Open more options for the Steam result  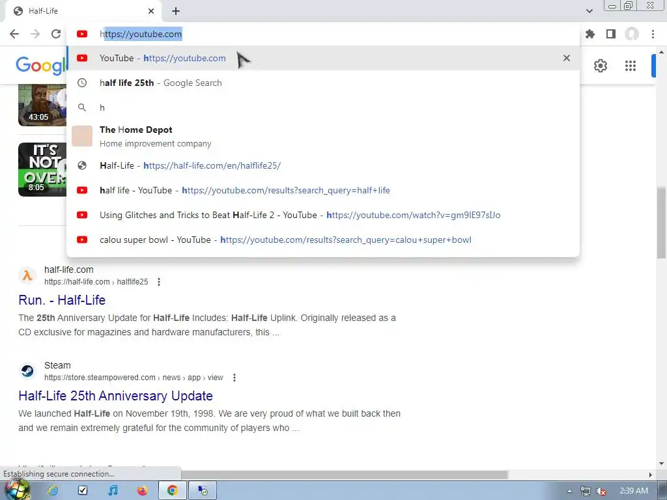234,378
